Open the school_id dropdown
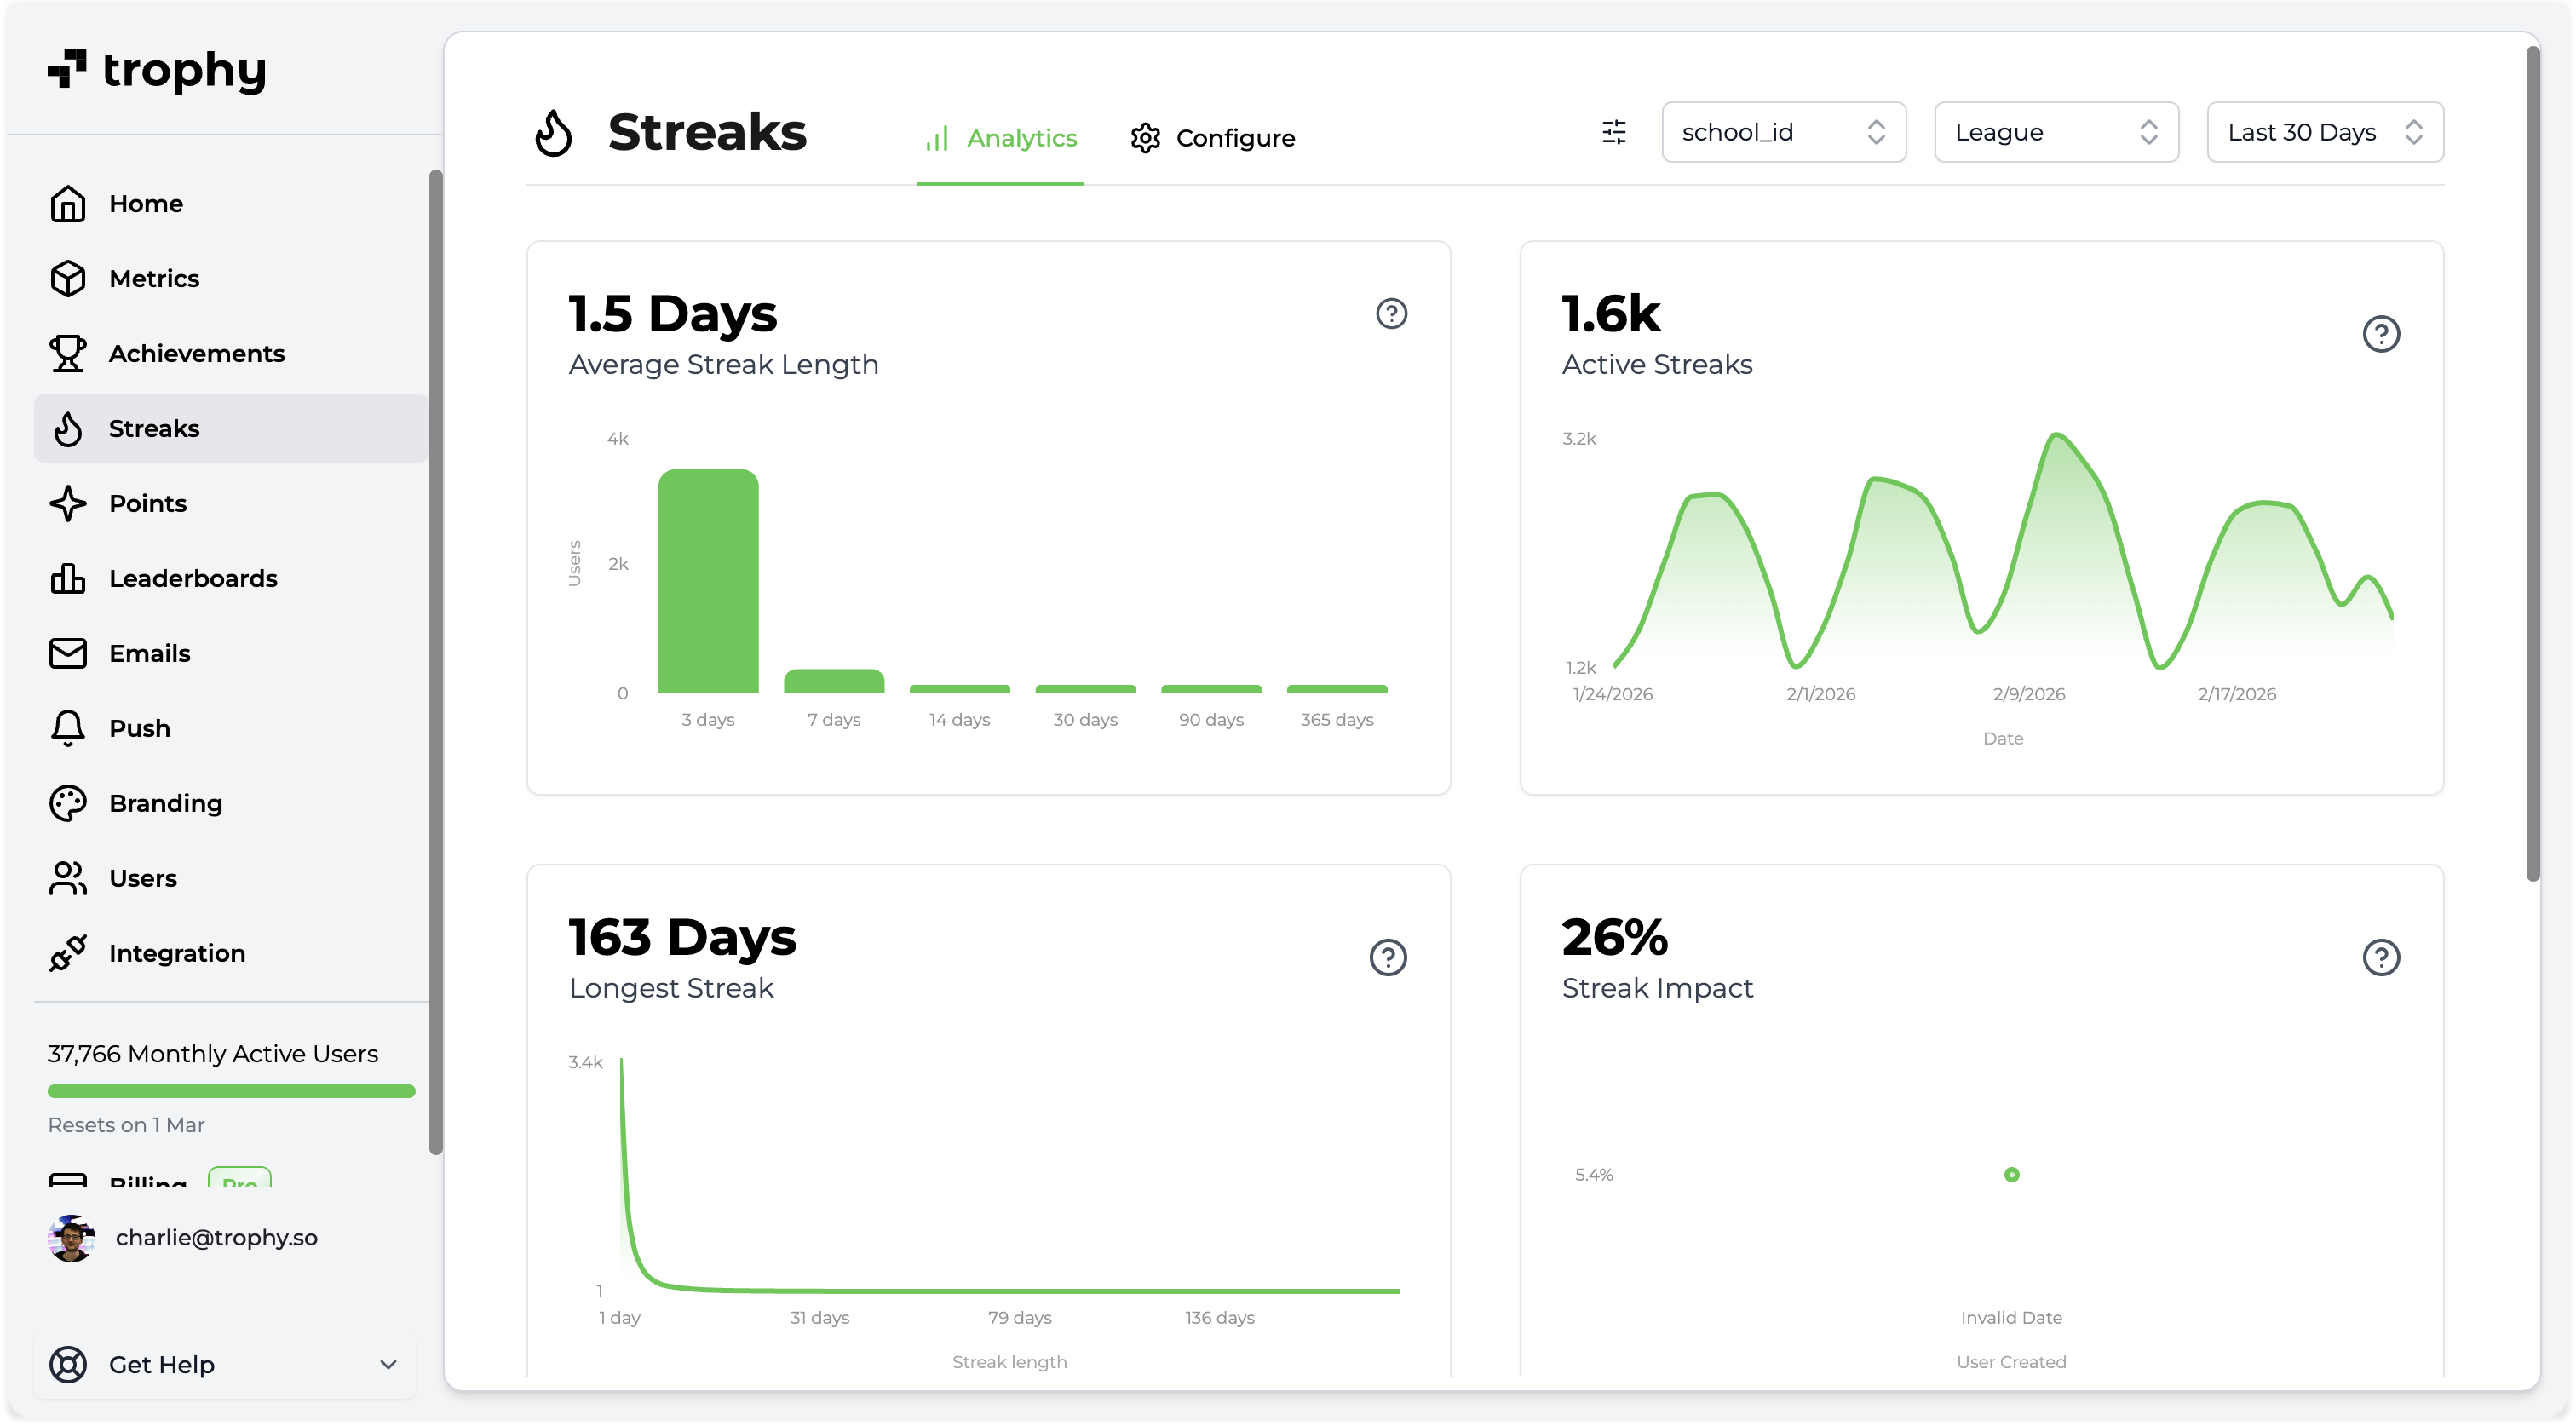 coord(1783,132)
